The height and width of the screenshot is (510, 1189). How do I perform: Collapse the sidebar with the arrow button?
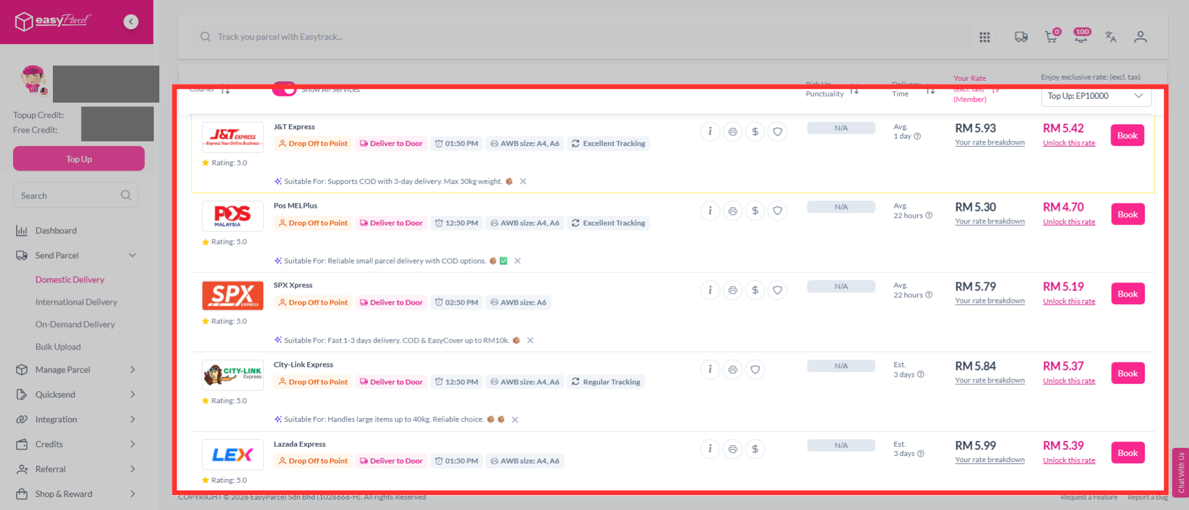point(131,22)
